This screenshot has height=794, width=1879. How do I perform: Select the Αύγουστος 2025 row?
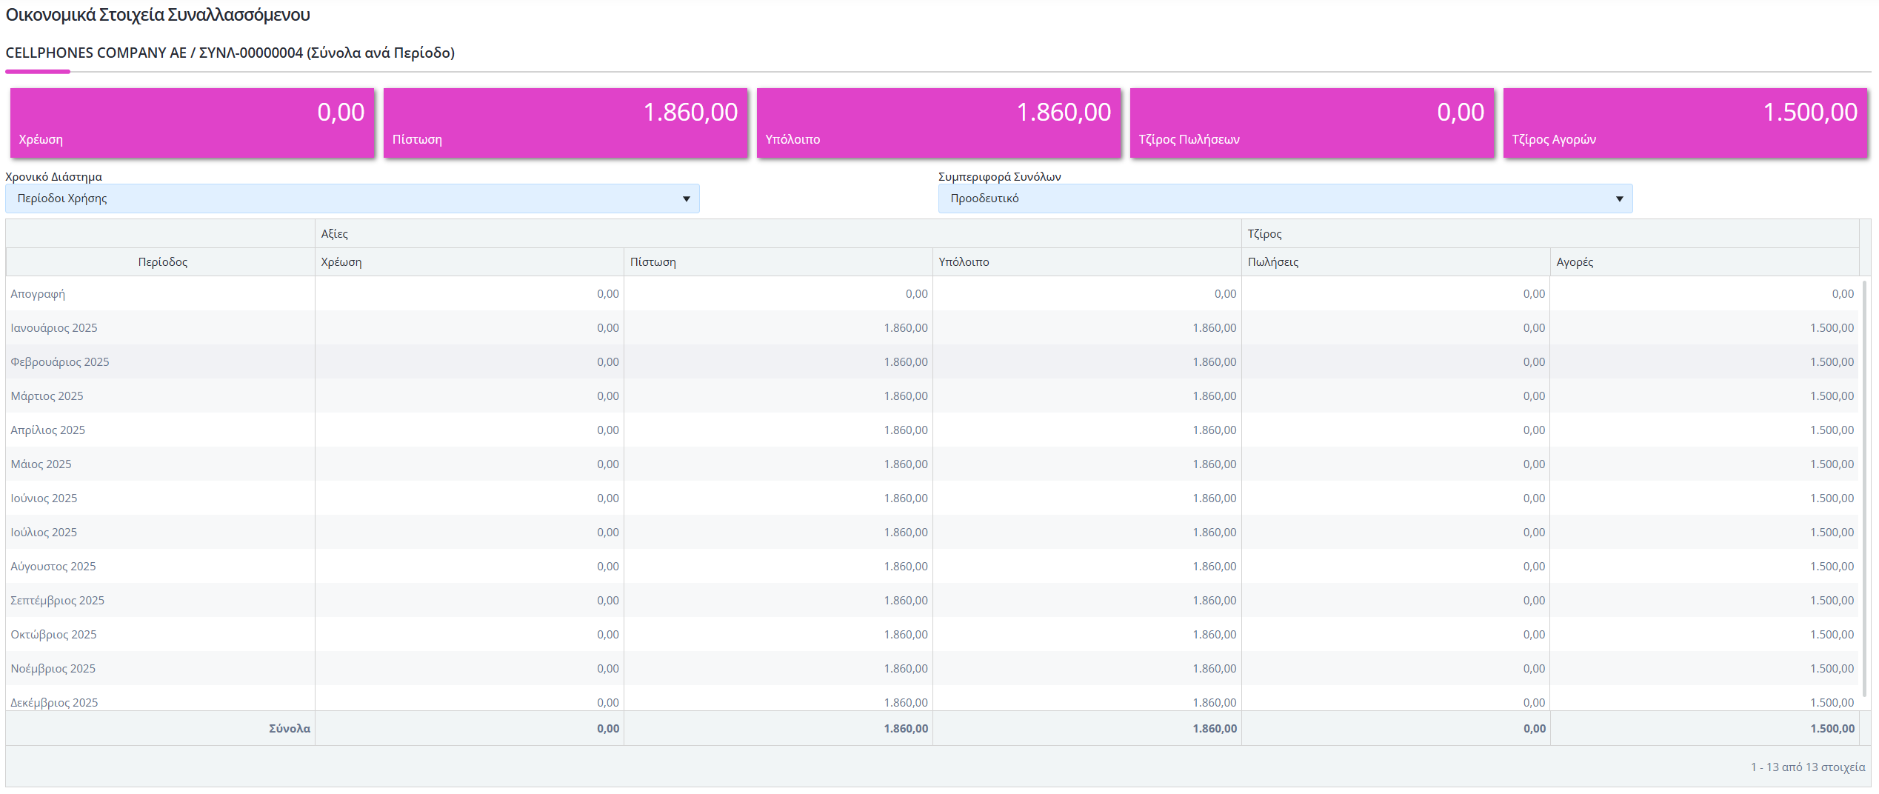[932, 567]
